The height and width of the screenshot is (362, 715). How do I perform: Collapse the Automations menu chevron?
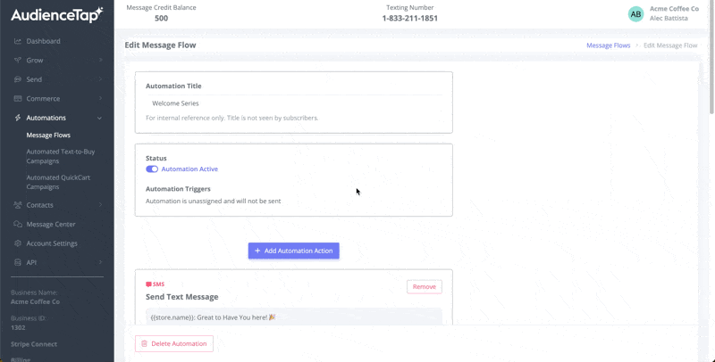(99, 118)
